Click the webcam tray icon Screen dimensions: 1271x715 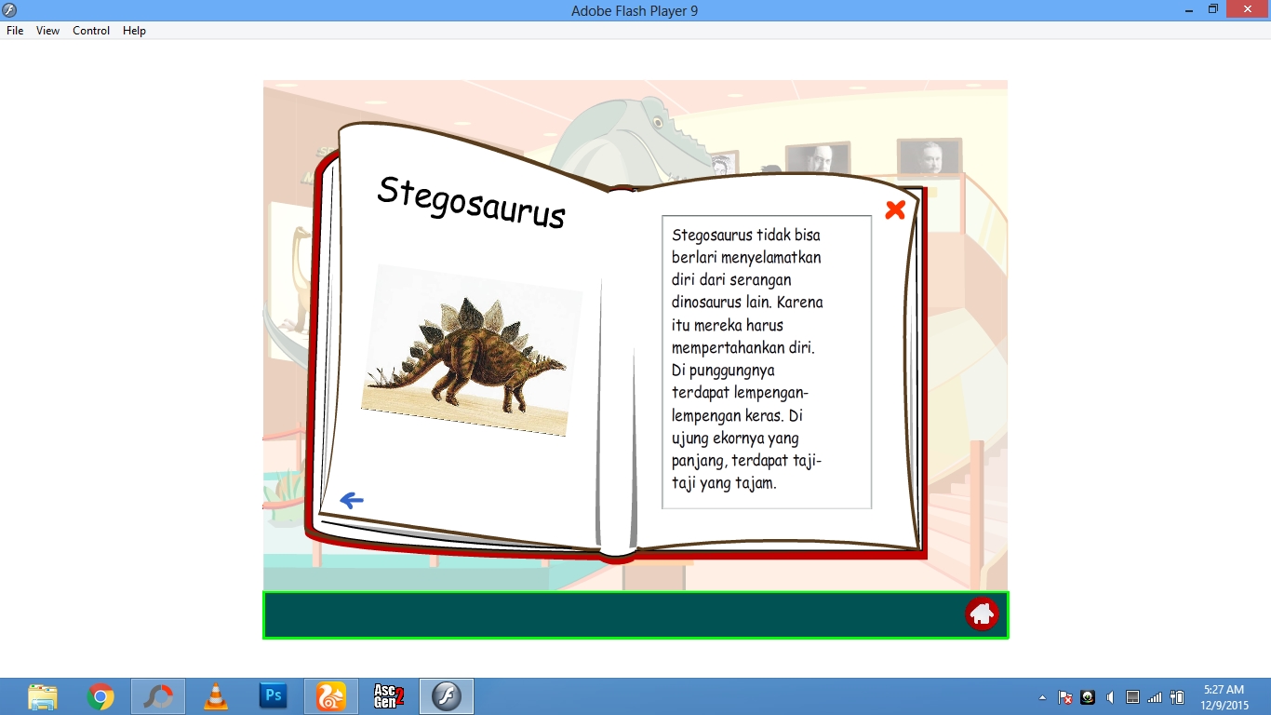pyautogui.click(x=1088, y=697)
